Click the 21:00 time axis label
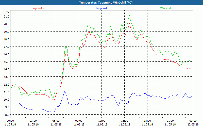 click(170, 121)
